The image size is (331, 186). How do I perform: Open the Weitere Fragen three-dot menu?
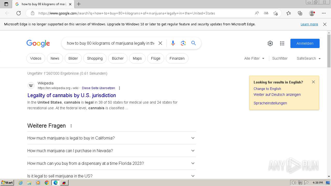[x=71, y=126]
